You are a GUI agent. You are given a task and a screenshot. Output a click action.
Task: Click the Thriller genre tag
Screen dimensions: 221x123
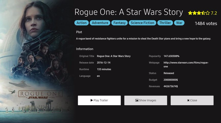point(165,23)
